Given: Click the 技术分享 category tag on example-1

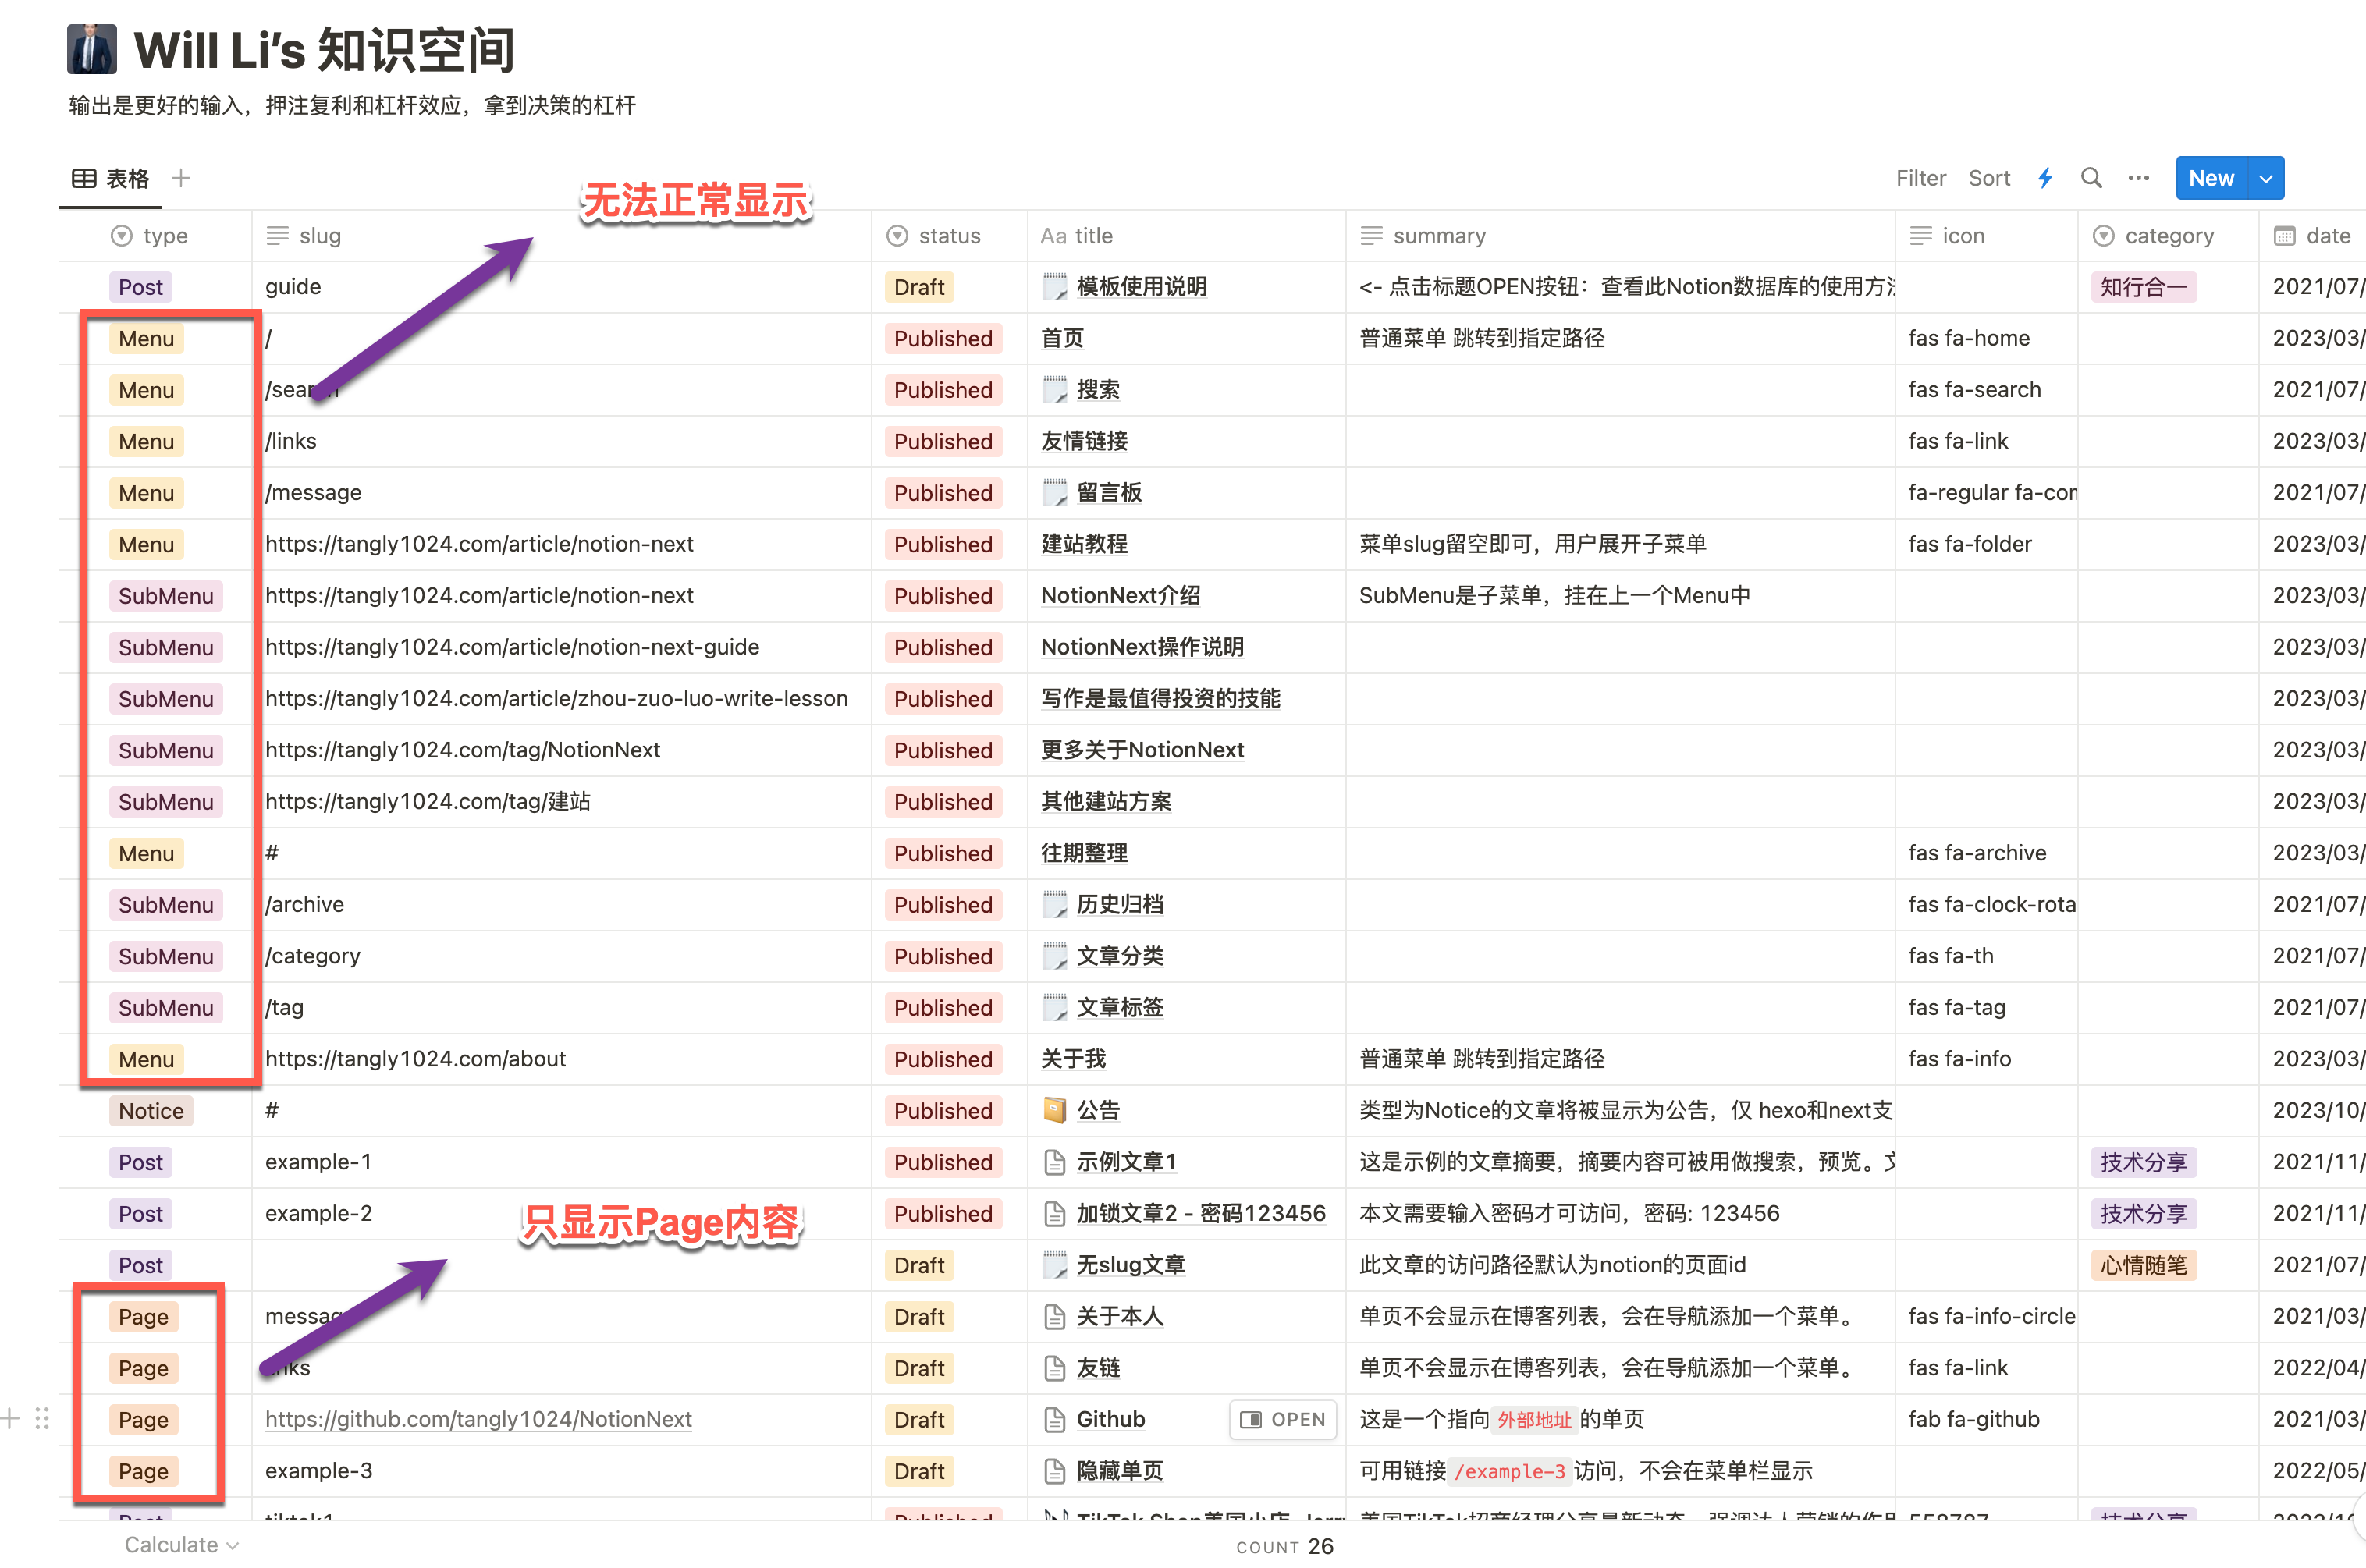Looking at the screenshot, I should click(2143, 1162).
